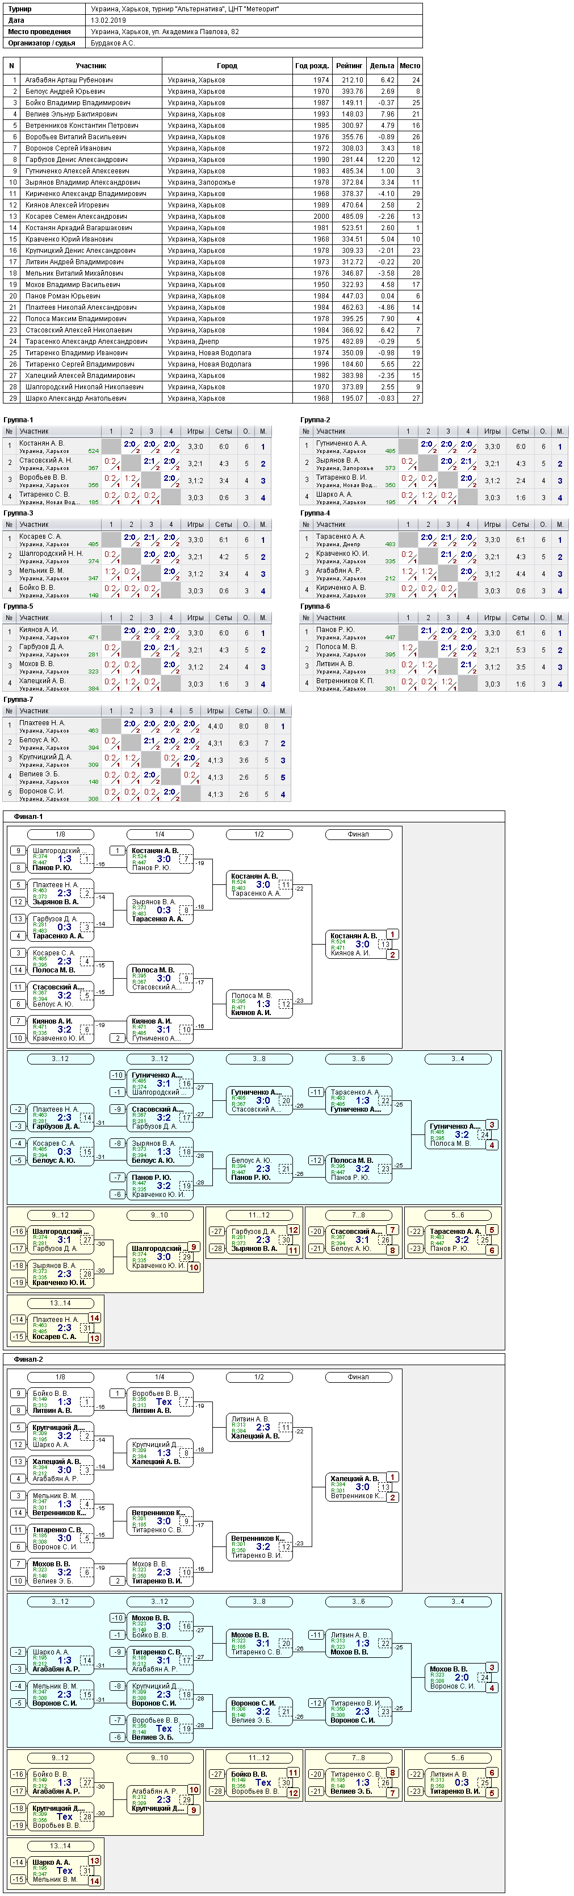This screenshot has width=574, height=1896.
Task: Click tournament date 13.02.2019
Action: (108, 20)
